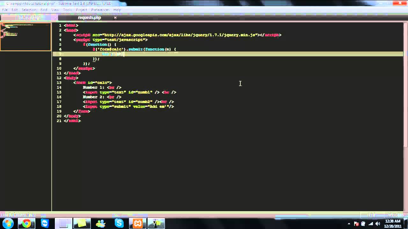Image resolution: width=408 pixels, height=229 pixels.
Task: Click the input id="numb1" line
Action: [x=129, y=92]
